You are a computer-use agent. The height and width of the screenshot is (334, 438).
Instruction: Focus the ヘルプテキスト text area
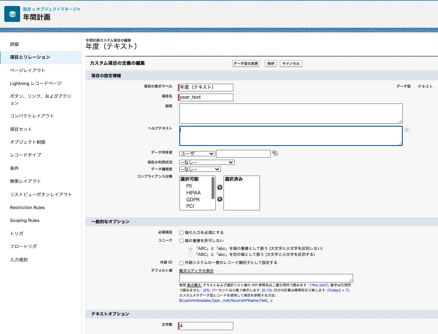click(291, 136)
